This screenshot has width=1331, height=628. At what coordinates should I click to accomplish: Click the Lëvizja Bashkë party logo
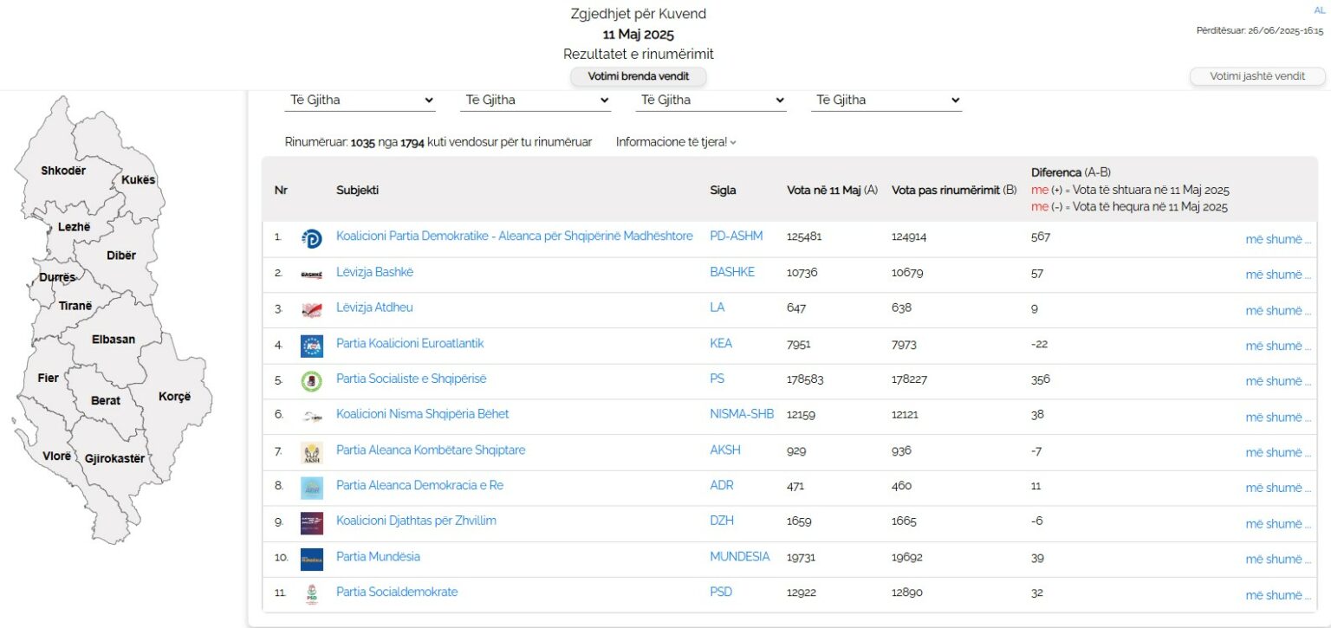pos(311,275)
